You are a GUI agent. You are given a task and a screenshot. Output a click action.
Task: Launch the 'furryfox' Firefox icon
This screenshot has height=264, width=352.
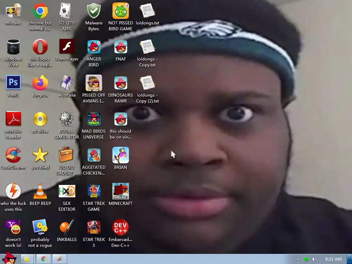point(40,82)
